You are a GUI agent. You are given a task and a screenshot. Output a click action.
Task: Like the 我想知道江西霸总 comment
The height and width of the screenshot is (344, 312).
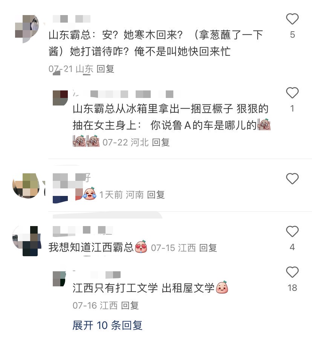tap(292, 231)
